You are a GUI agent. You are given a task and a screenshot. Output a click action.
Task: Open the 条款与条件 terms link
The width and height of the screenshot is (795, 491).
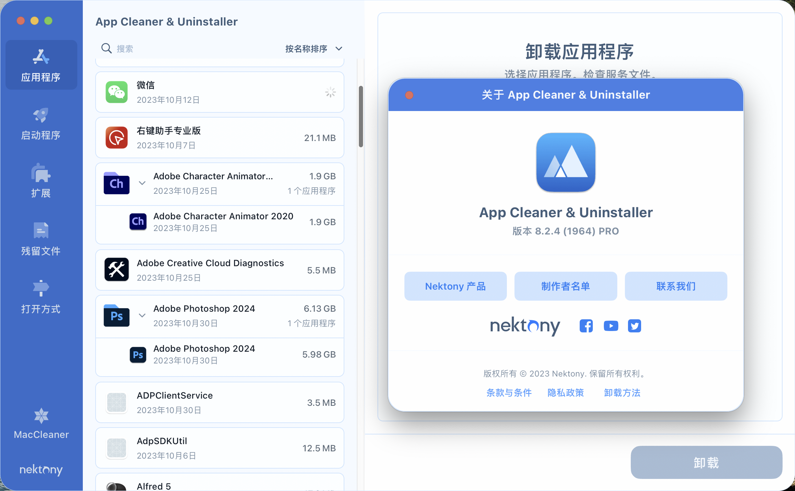509,393
